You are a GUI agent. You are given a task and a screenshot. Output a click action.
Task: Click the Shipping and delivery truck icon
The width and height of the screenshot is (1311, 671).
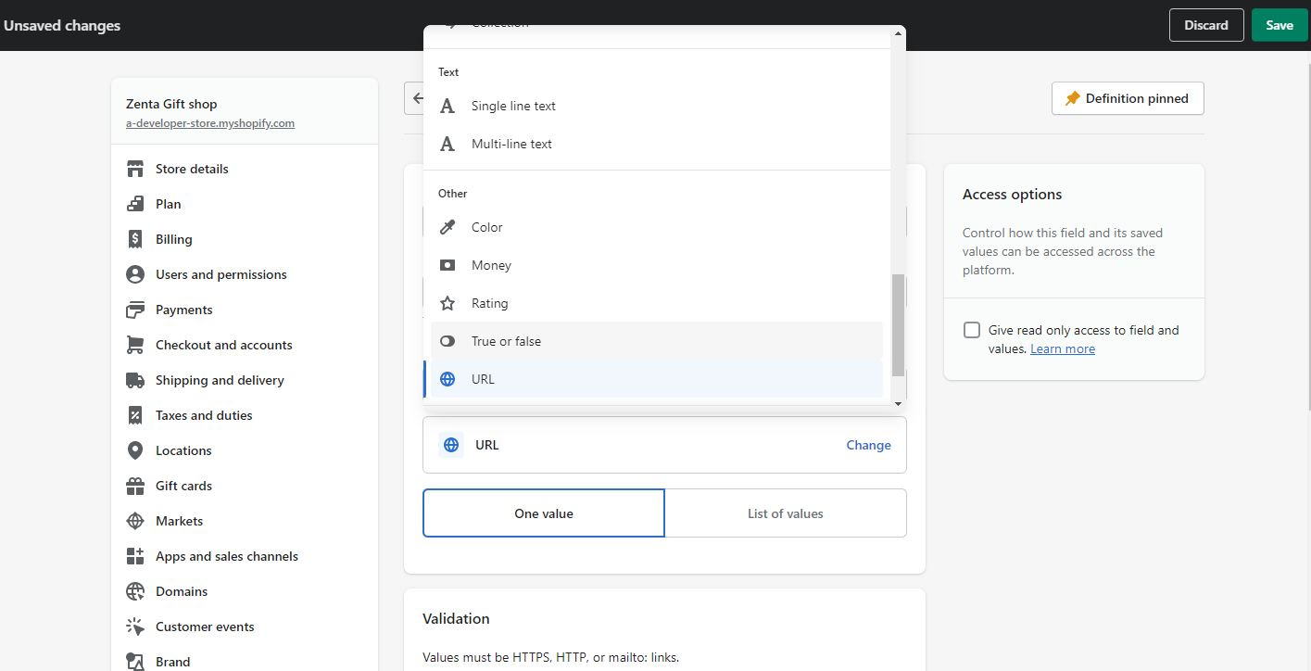[135, 380]
